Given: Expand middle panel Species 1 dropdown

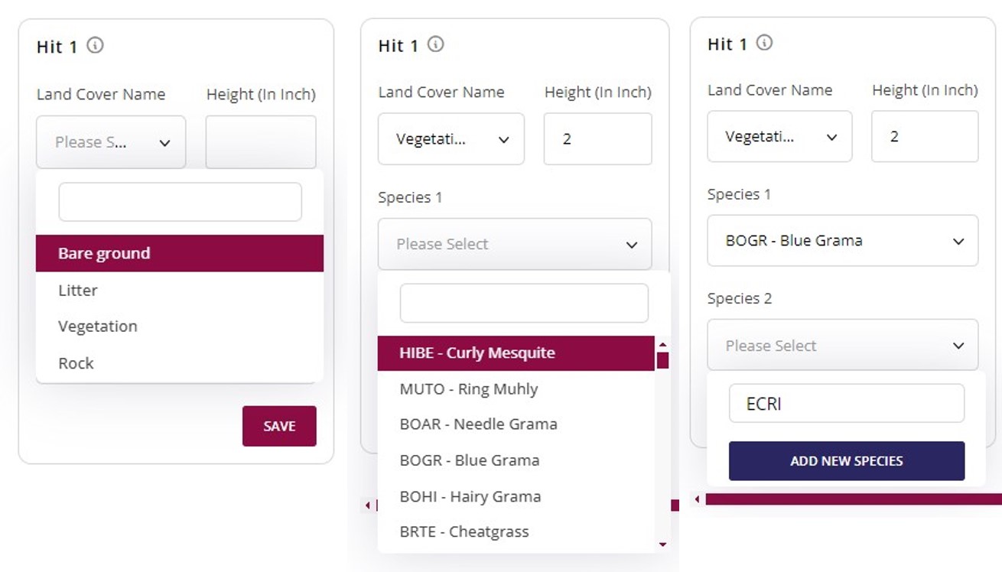Looking at the screenshot, I should (x=515, y=245).
